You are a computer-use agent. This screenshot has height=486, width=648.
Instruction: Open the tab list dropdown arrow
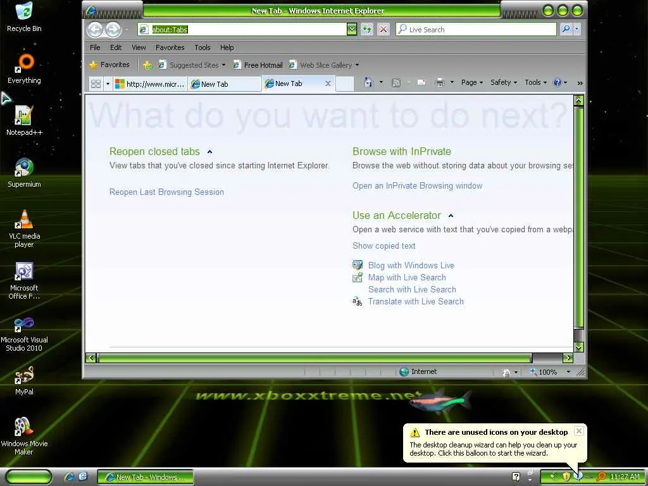coord(108,84)
